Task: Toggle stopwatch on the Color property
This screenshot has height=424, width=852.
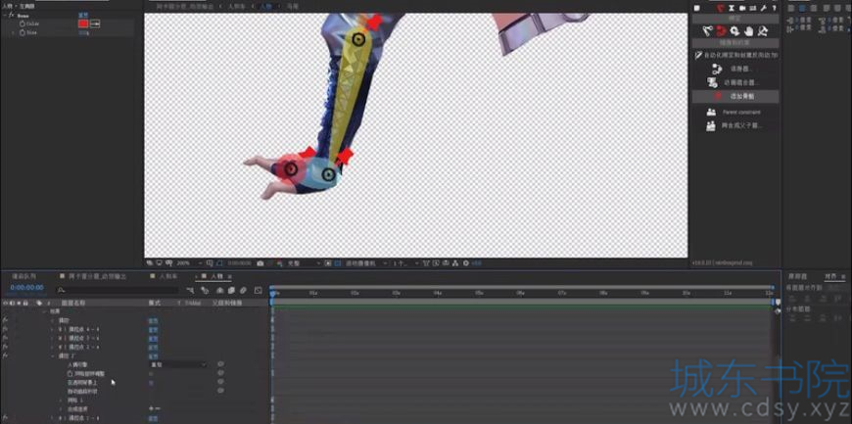Action: pyautogui.click(x=23, y=24)
